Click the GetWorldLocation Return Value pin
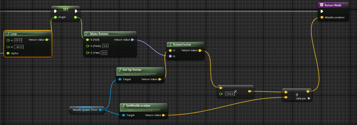The image size is (357, 125). [x=163, y=115]
